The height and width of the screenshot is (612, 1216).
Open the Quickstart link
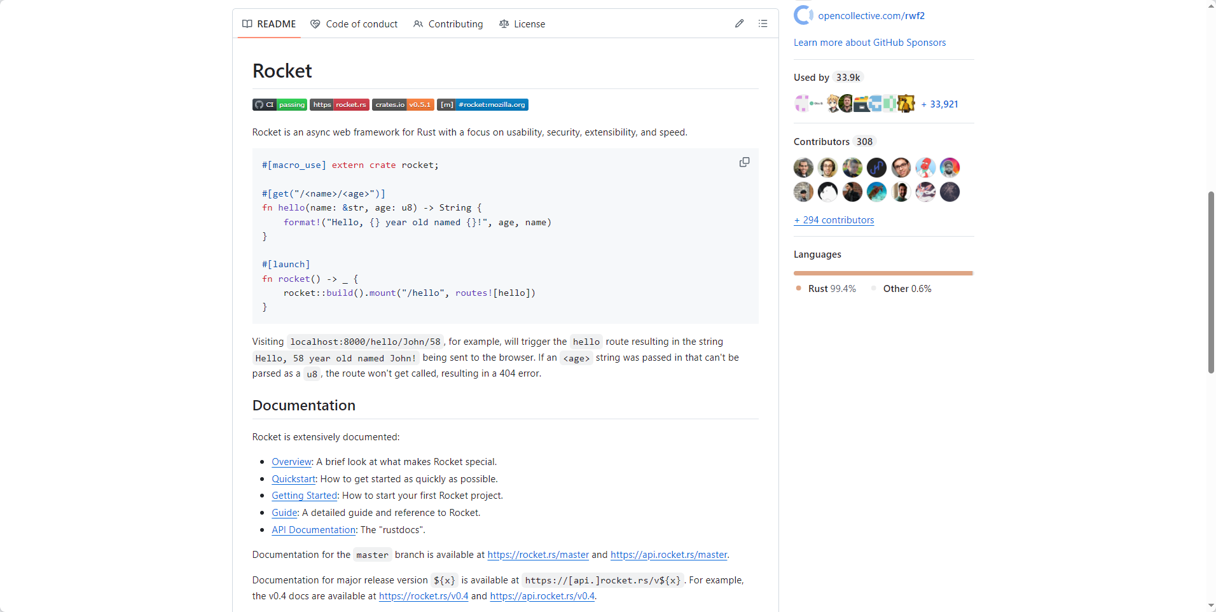pos(293,478)
